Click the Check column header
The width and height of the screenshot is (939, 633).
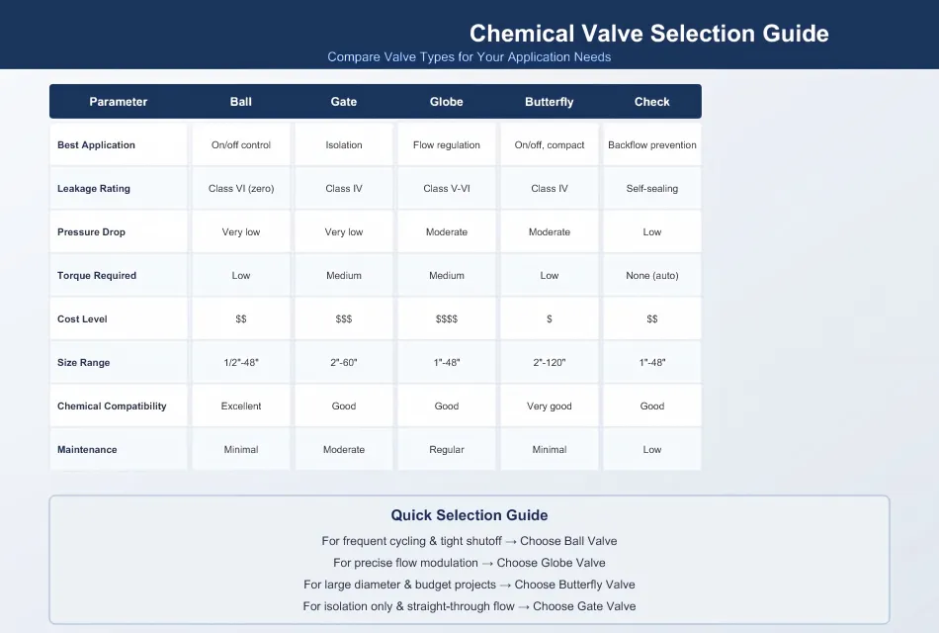(x=652, y=102)
